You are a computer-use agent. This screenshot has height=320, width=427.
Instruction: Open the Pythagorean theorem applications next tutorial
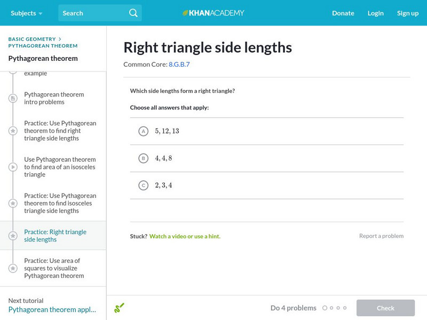coord(52,309)
